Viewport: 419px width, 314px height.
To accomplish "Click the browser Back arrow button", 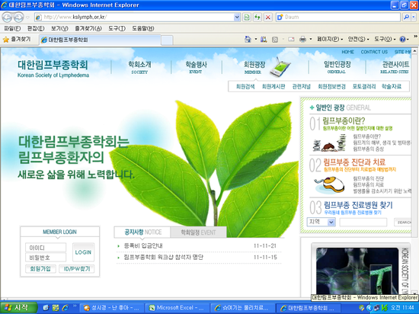I will pos(7,18).
